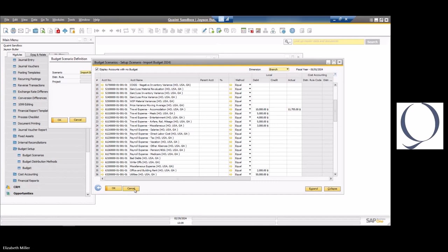Open the File menu
Screen dimensions: 448x252
pyautogui.click(x=7, y=20)
